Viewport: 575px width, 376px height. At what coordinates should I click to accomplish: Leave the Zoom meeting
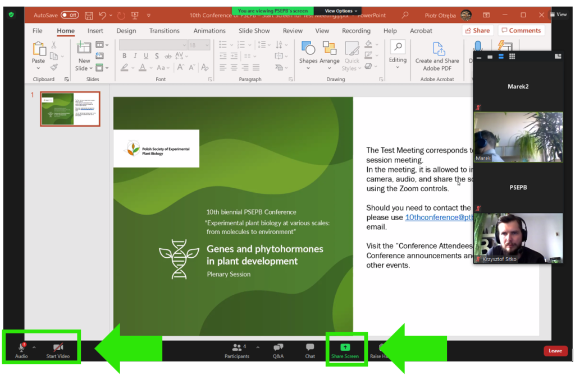tap(555, 351)
